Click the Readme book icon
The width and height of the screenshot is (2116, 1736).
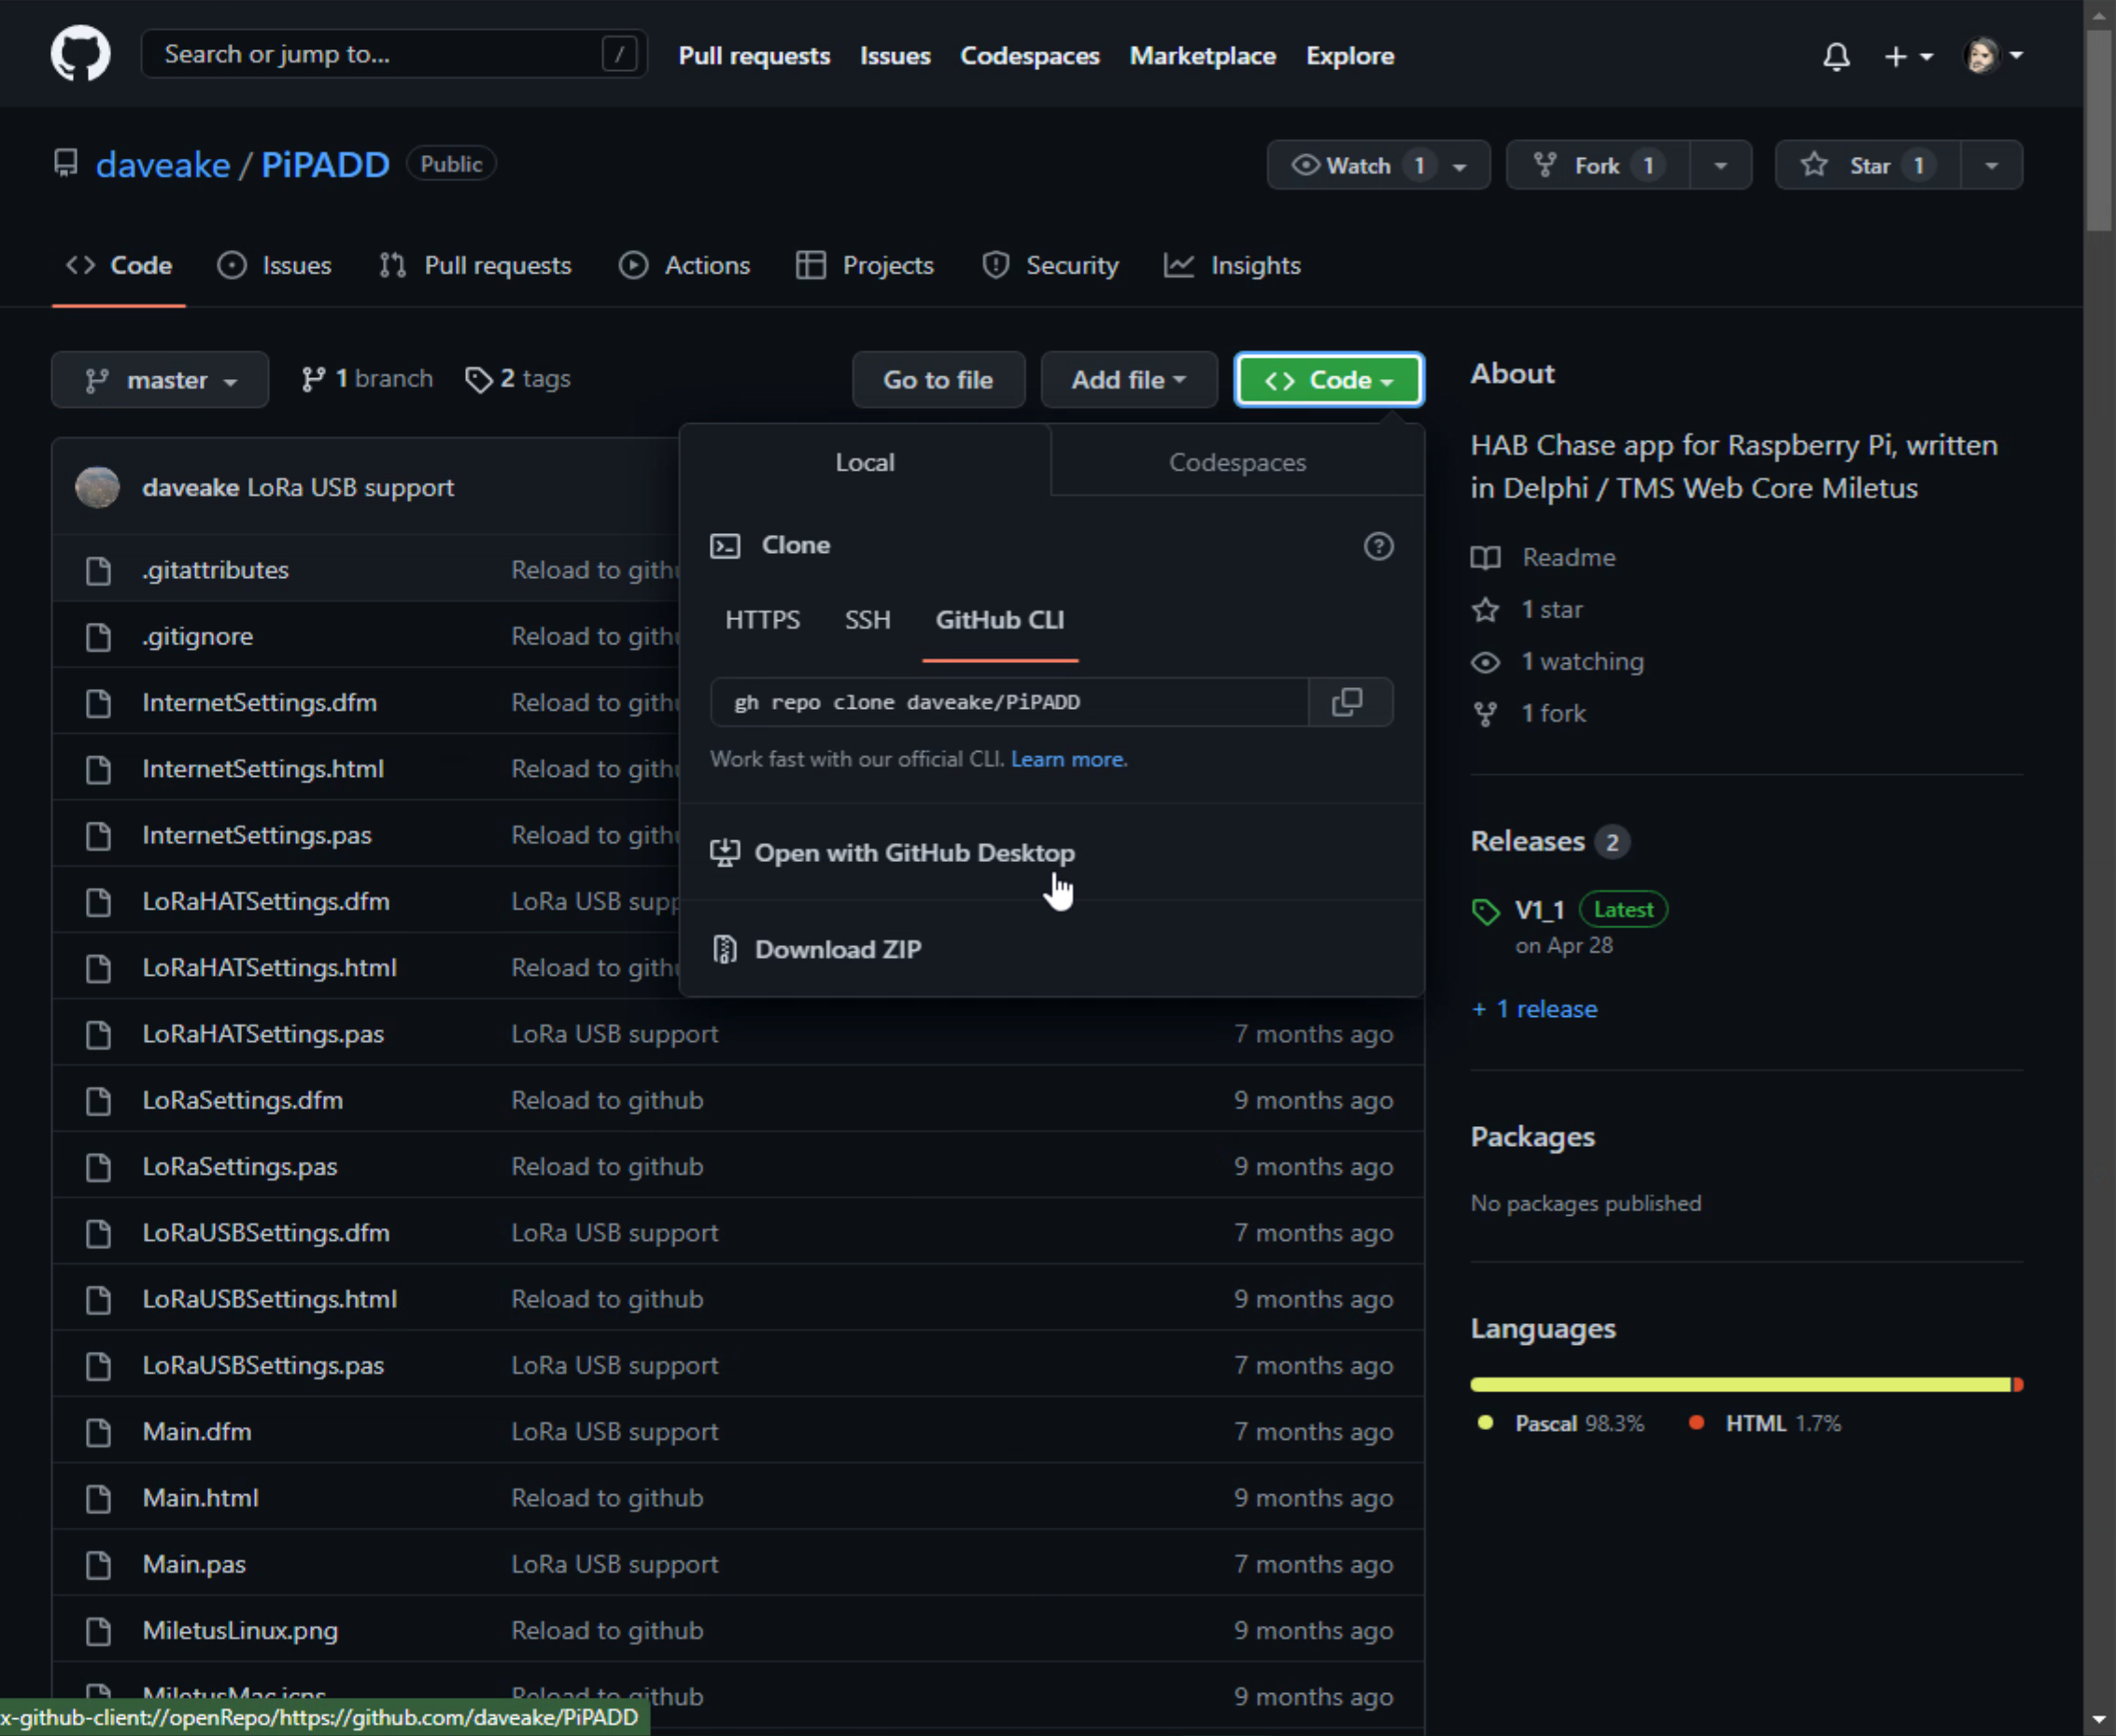click(1486, 557)
